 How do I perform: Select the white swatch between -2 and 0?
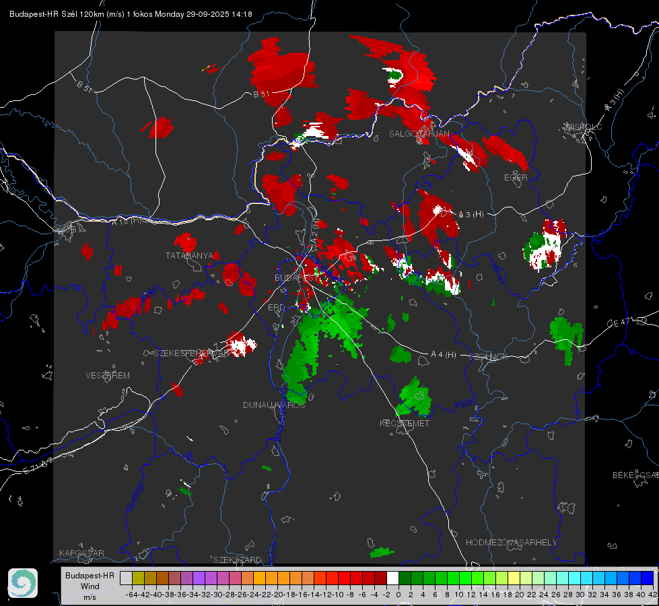coord(392,578)
